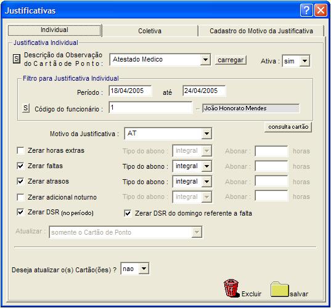
Task: Click the yellow folder salvar icon
Action: click(279, 290)
